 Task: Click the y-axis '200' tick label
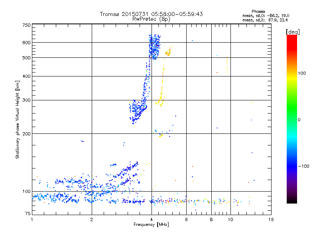[26, 134]
